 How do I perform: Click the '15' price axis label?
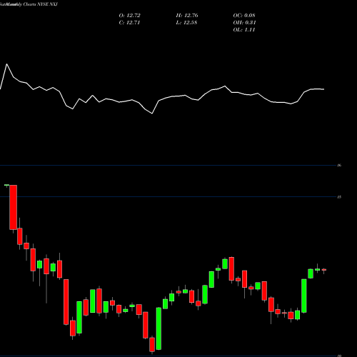point(339,197)
